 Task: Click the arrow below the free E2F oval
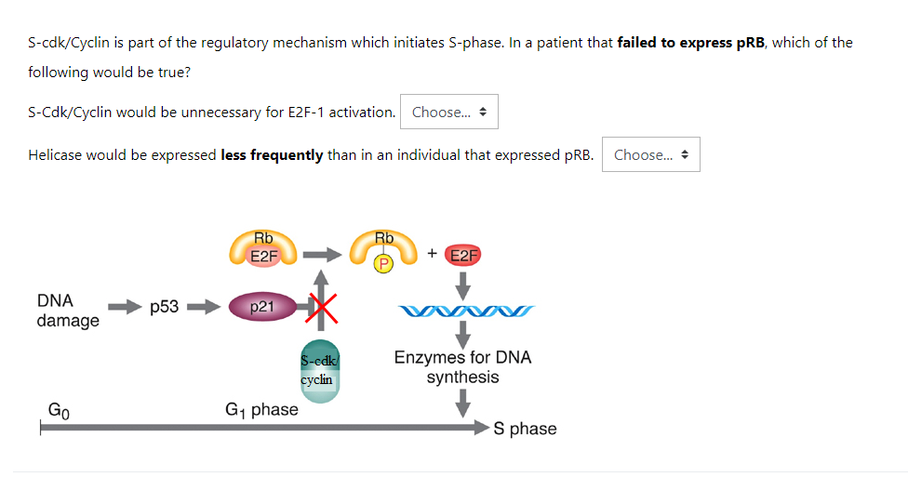point(462,286)
